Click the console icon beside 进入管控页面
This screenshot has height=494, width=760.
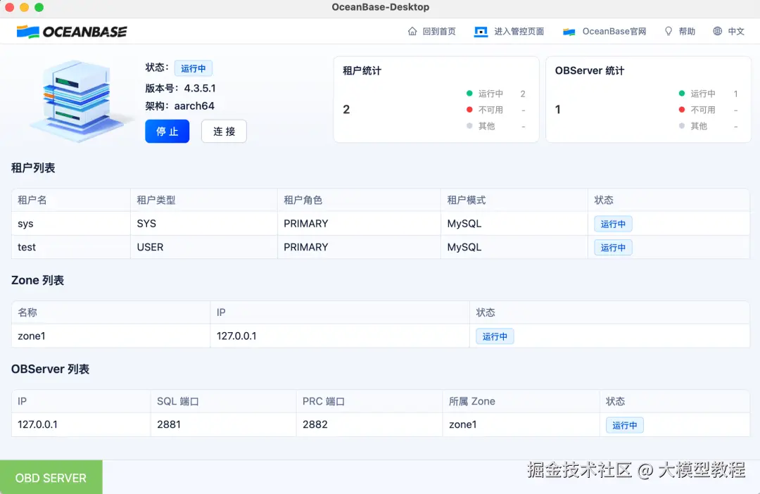pyautogui.click(x=481, y=31)
